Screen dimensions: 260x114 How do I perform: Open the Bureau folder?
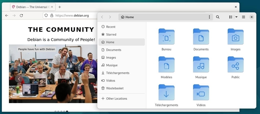coord(166,36)
